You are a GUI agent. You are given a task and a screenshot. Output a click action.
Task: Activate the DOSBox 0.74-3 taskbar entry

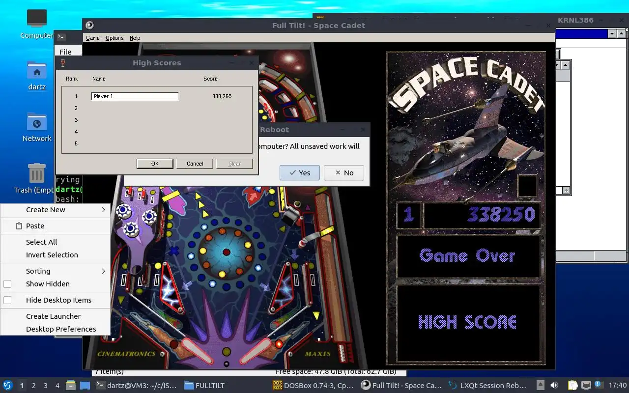click(x=313, y=386)
